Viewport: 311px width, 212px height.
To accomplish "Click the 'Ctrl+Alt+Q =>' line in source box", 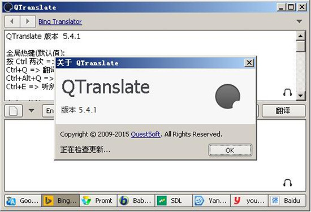I will 30,79.
